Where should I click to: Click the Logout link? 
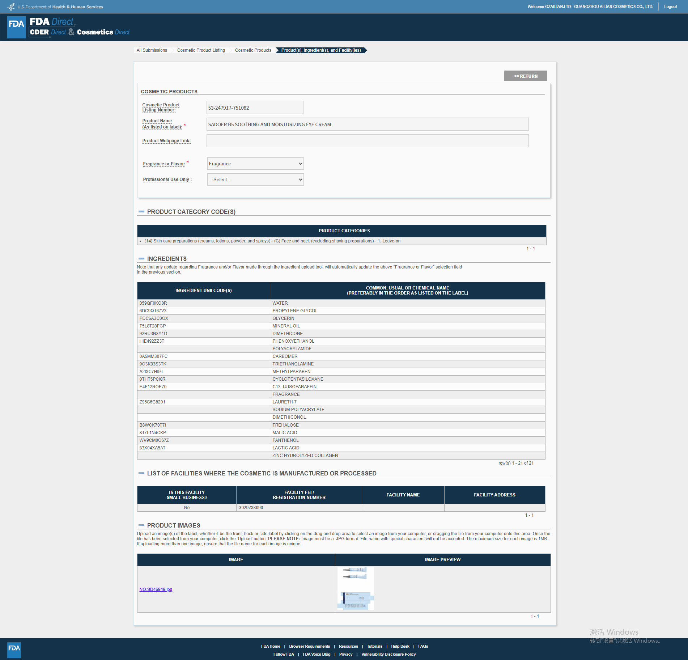(x=670, y=7)
